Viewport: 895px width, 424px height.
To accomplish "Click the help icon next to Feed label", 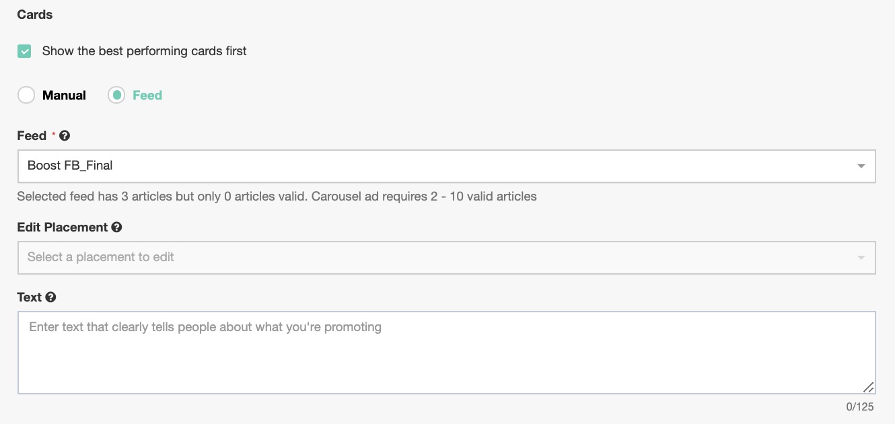I will point(65,136).
